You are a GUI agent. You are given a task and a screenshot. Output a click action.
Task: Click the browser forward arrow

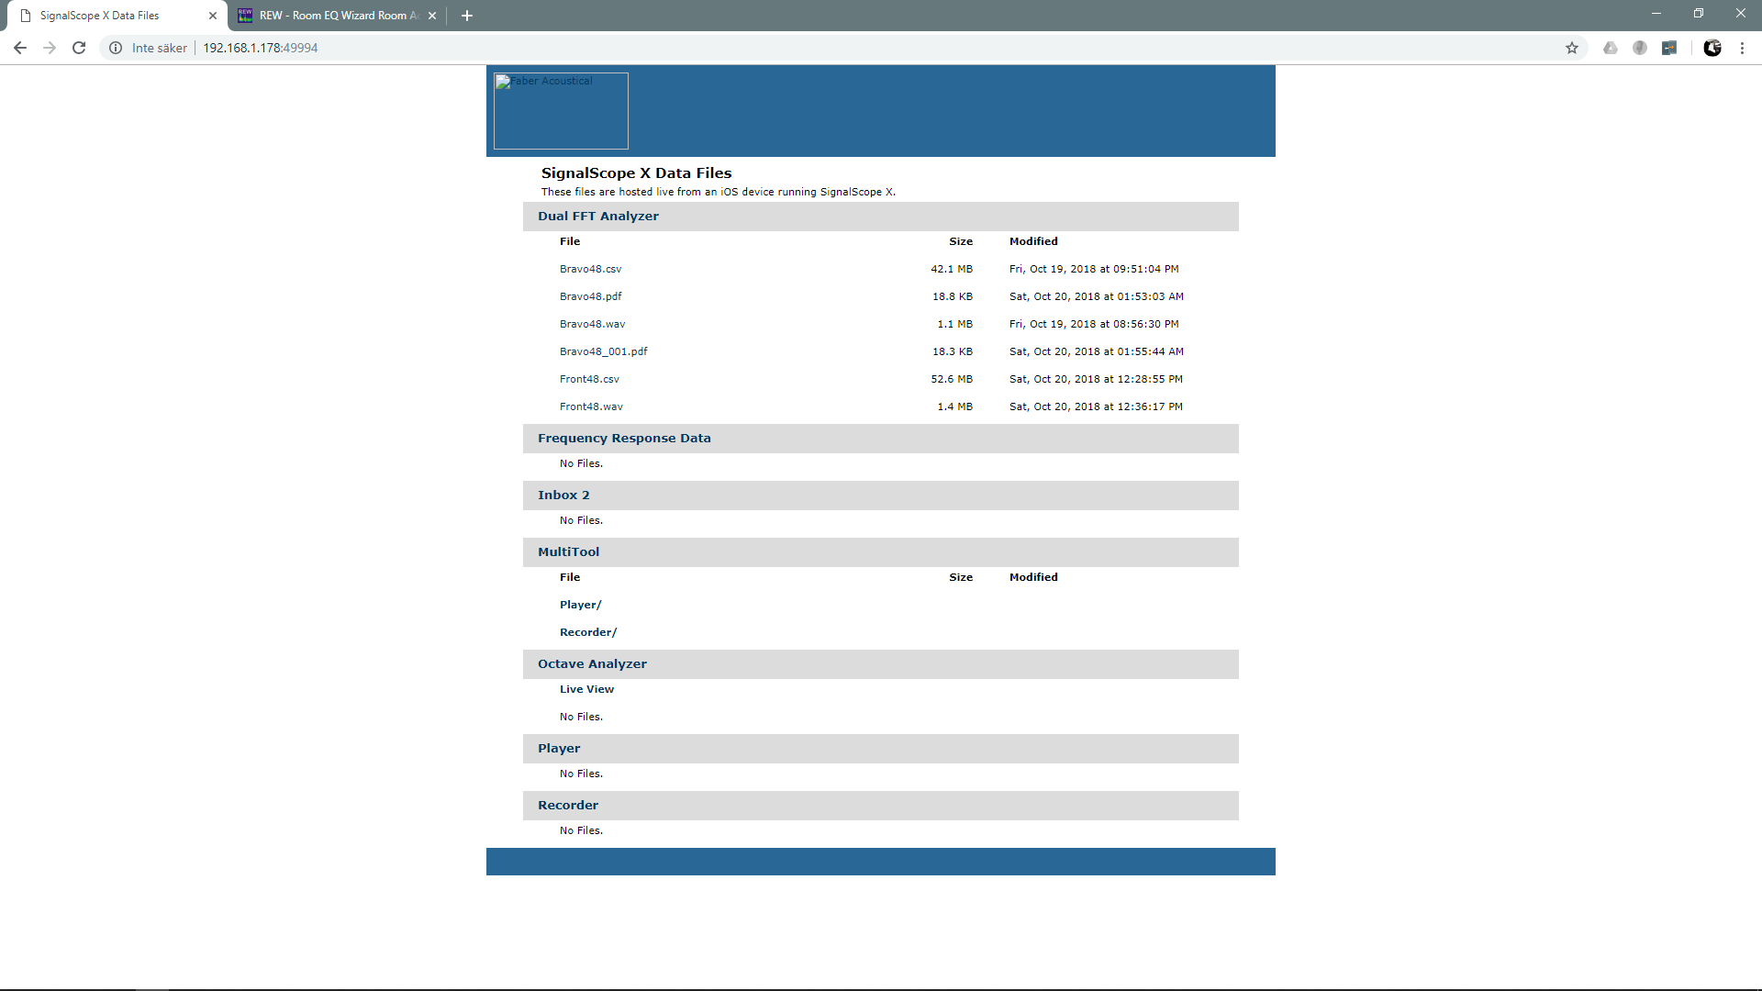(x=50, y=48)
